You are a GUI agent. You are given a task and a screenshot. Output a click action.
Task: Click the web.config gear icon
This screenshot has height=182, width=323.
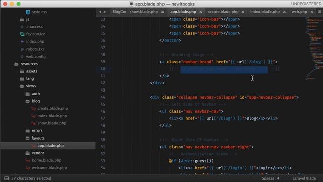pyautogui.click(x=22, y=56)
